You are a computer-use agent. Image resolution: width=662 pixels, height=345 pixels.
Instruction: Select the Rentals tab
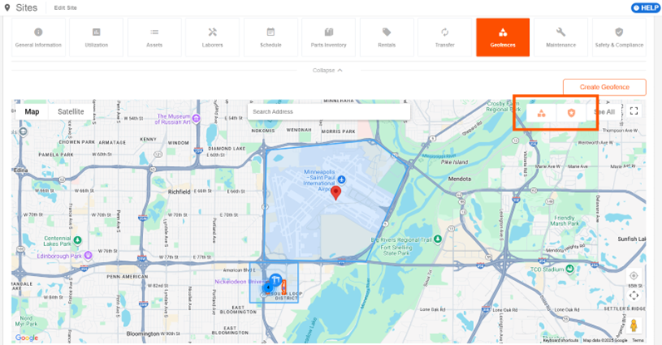[x=387, y=37]
